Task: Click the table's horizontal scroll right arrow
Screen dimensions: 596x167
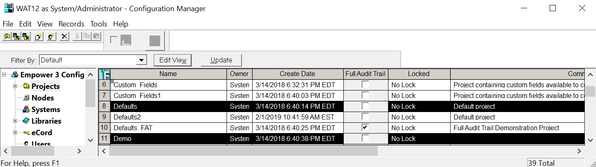Action: [579, 151]
